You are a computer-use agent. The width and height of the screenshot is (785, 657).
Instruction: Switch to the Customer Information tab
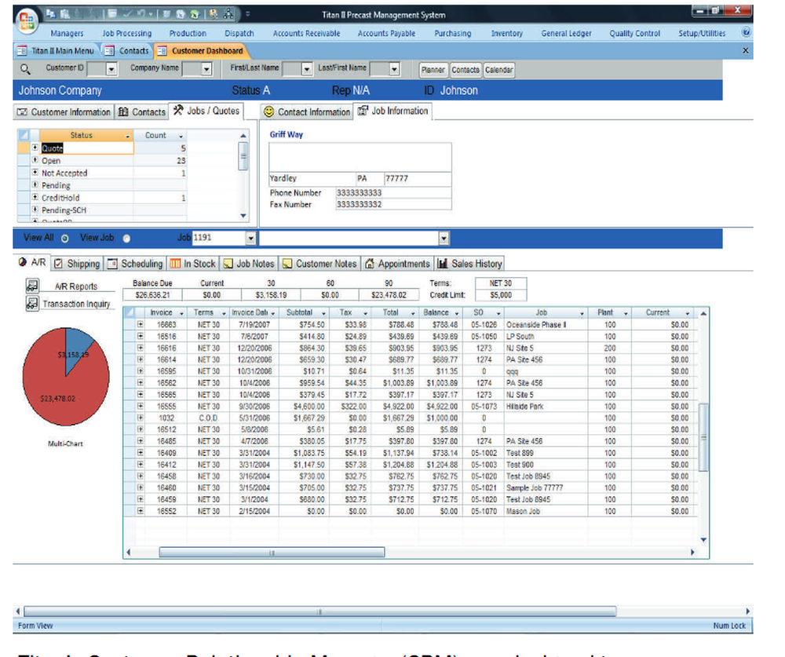pos(64,111)
